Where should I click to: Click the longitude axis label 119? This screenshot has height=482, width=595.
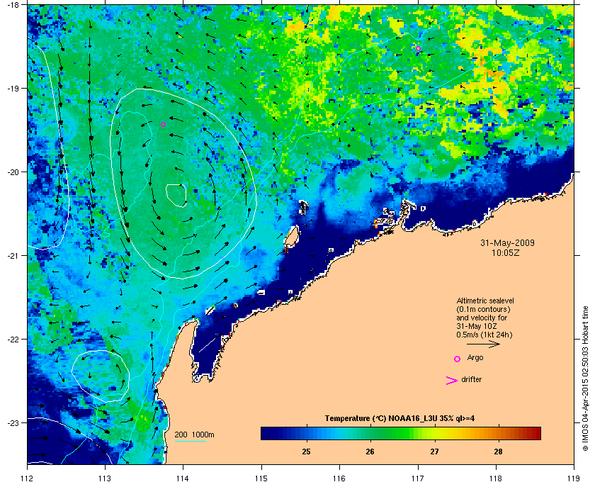coord(574,478)
